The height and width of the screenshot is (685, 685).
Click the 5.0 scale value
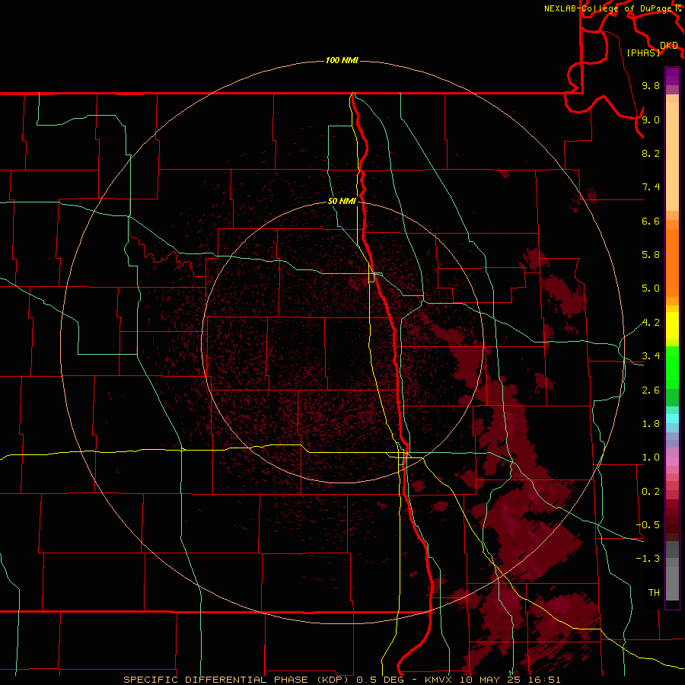(x=651, y=288)
